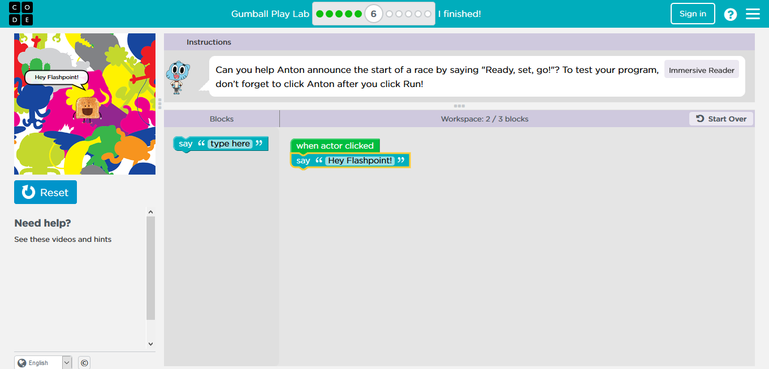Open the English language dropdown
Viewport: 769px width, 369px height.
43,363
